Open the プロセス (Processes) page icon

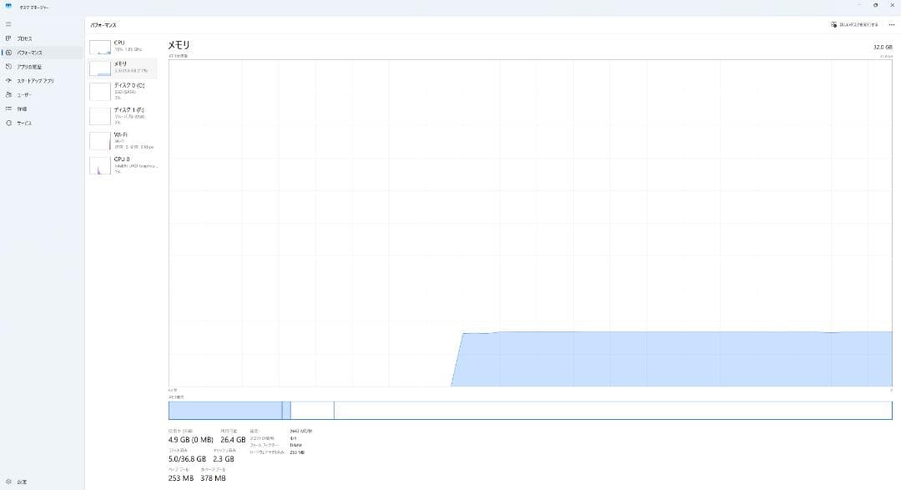coord(8,38)
